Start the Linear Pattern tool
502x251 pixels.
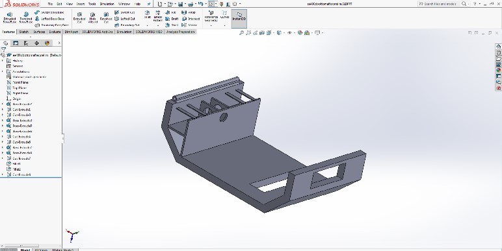(x=158, y=16)
